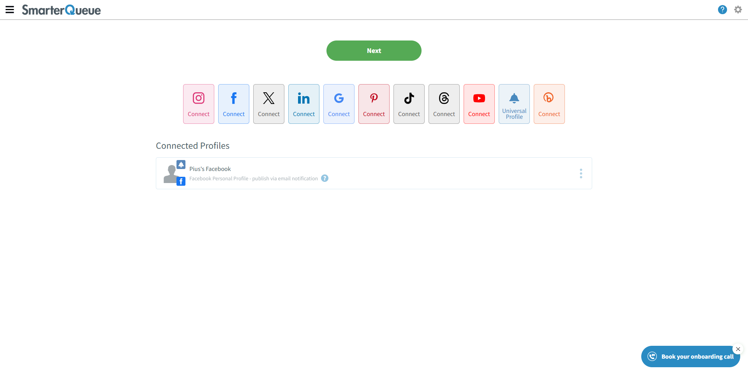Show help for email notification publishing
This screenshot has width=748, height=375.
click(325, 178)
